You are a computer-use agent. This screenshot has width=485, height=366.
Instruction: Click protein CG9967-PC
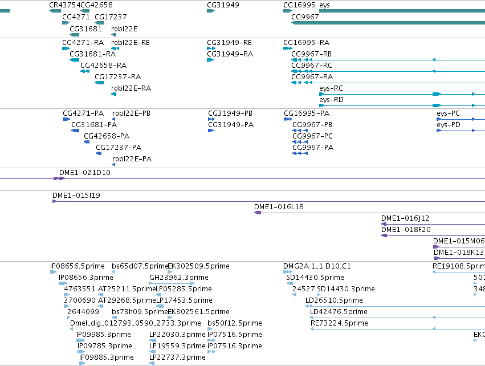pyautogui.click(x=312, y=136)
